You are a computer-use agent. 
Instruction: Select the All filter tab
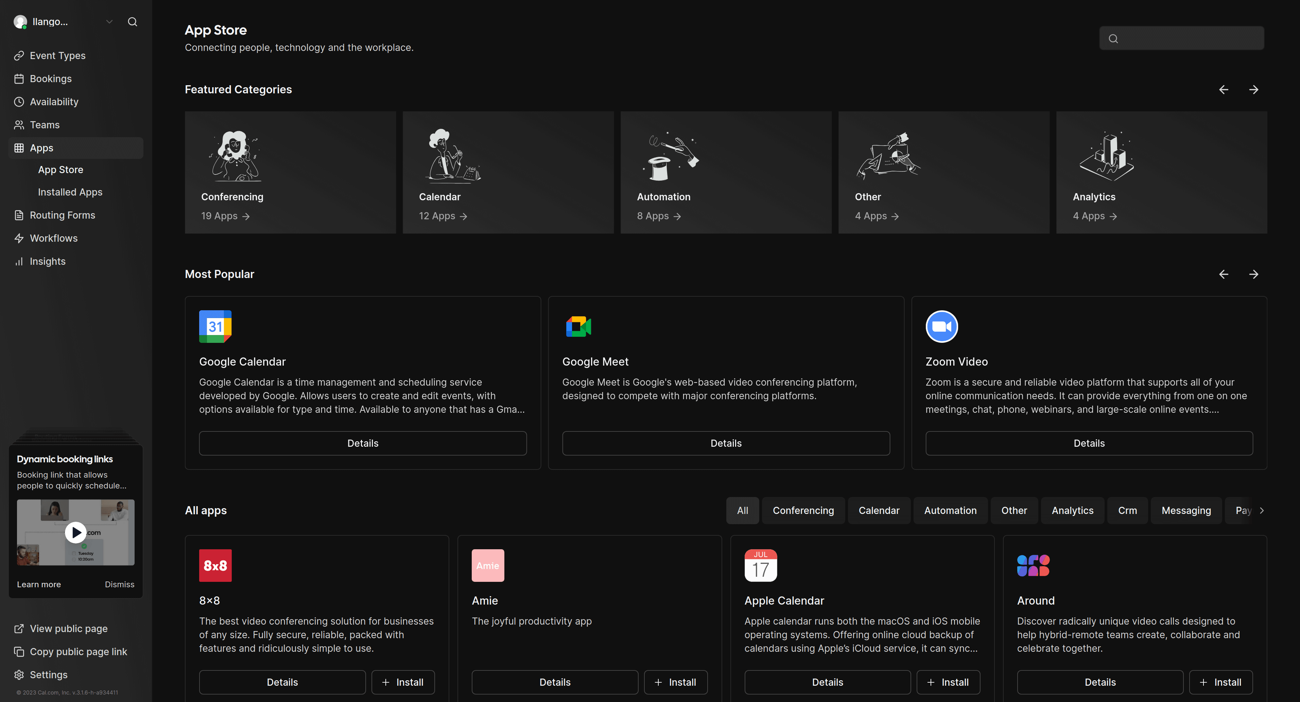[x=742, y=511]
